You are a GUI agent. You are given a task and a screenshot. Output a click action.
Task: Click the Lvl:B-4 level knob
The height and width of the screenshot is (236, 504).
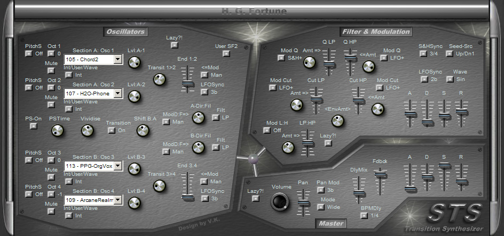coord(135,202)
